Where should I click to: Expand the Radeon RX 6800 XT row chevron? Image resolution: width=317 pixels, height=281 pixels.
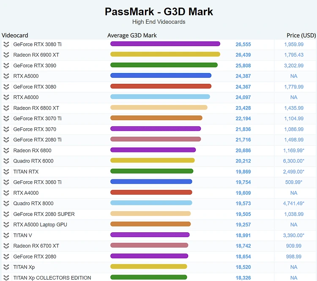[6, 108]
